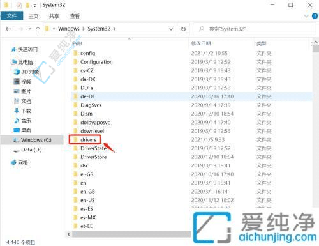Click the en folder icon
The image size is (319, 246).
[75, 183]
